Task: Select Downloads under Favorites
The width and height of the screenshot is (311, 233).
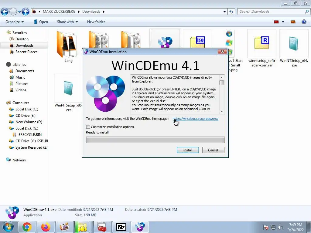Action: 24,46
